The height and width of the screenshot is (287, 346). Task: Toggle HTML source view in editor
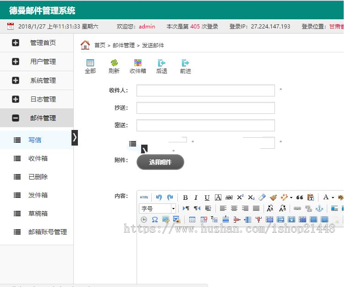pyautogui.click(x=144, y=197)
